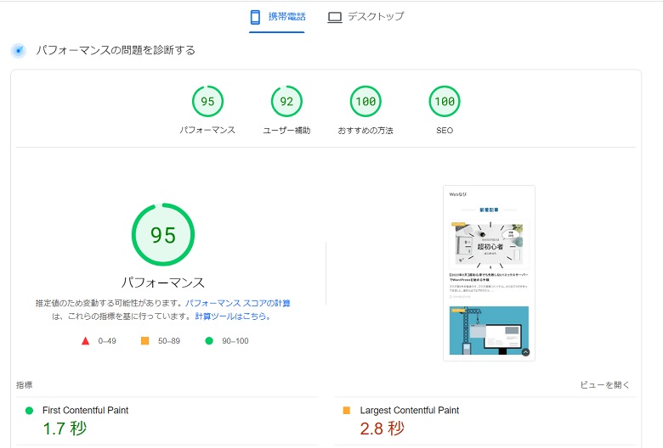
Task: Click the 50–89 legend text
Action: click(x=169, y=341)
